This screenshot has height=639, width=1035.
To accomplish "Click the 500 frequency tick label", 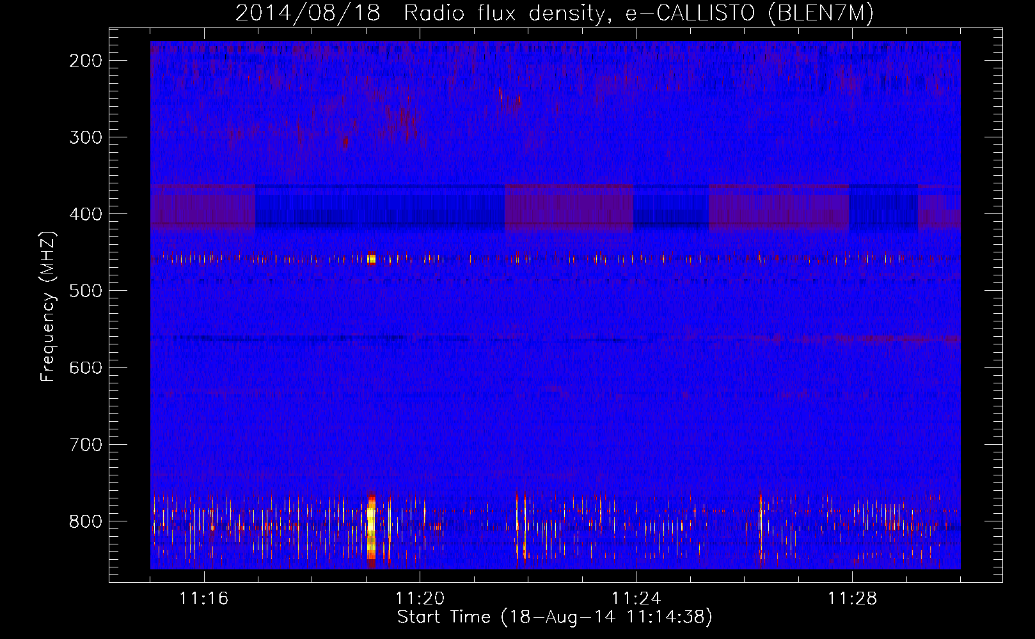I will tap(85, 291).
